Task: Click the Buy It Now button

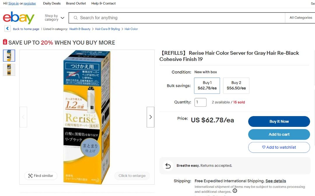Action: coord(279,121)
